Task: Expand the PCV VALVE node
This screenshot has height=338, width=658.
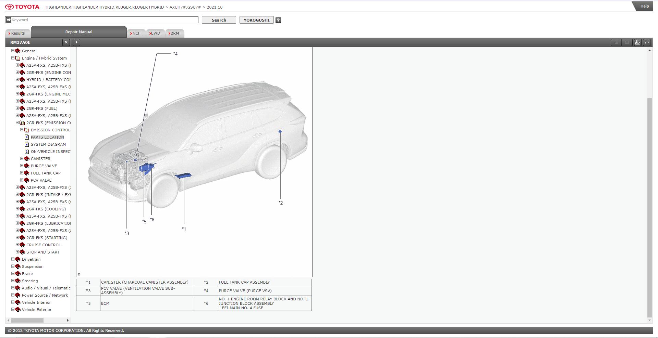Action: pos(22,180)
